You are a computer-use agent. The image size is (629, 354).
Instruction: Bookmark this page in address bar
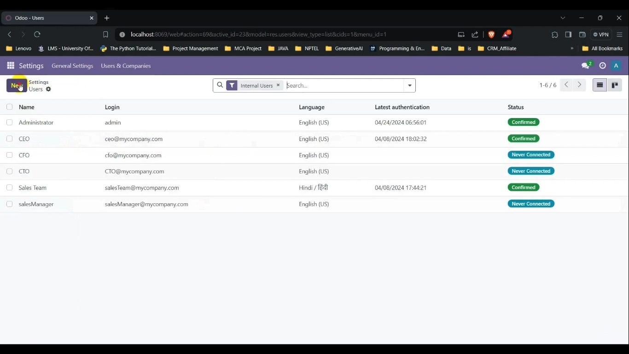[105, 35]
